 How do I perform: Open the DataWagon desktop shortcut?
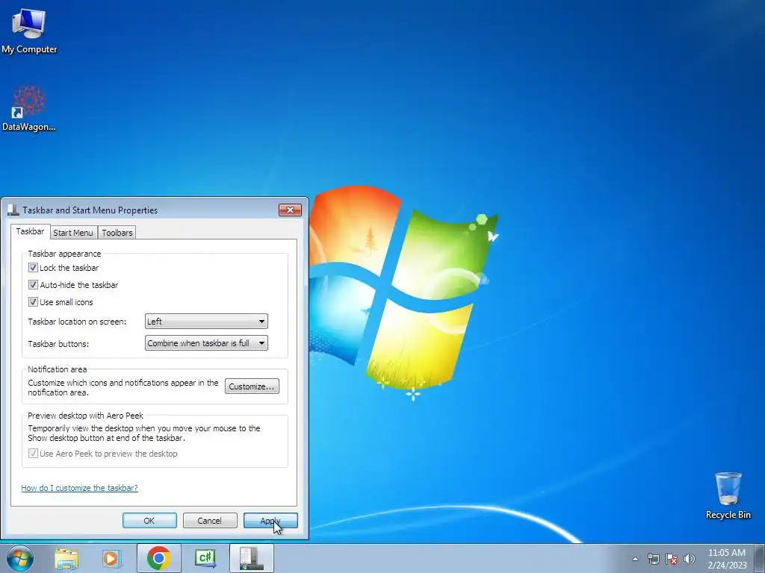click(x=29, y=108)
